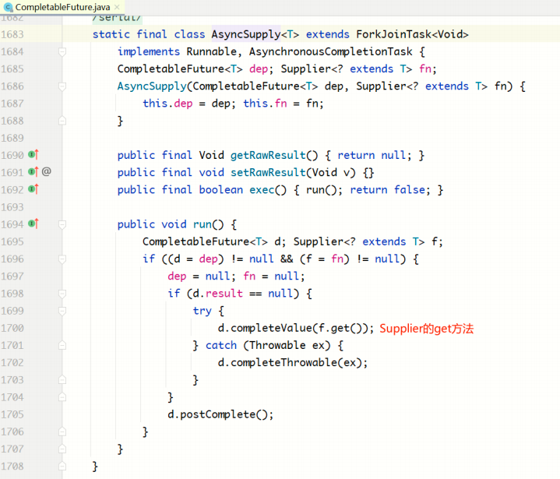Click the try keyword on line 1699
Screen dimensions: 560x479
203,311
